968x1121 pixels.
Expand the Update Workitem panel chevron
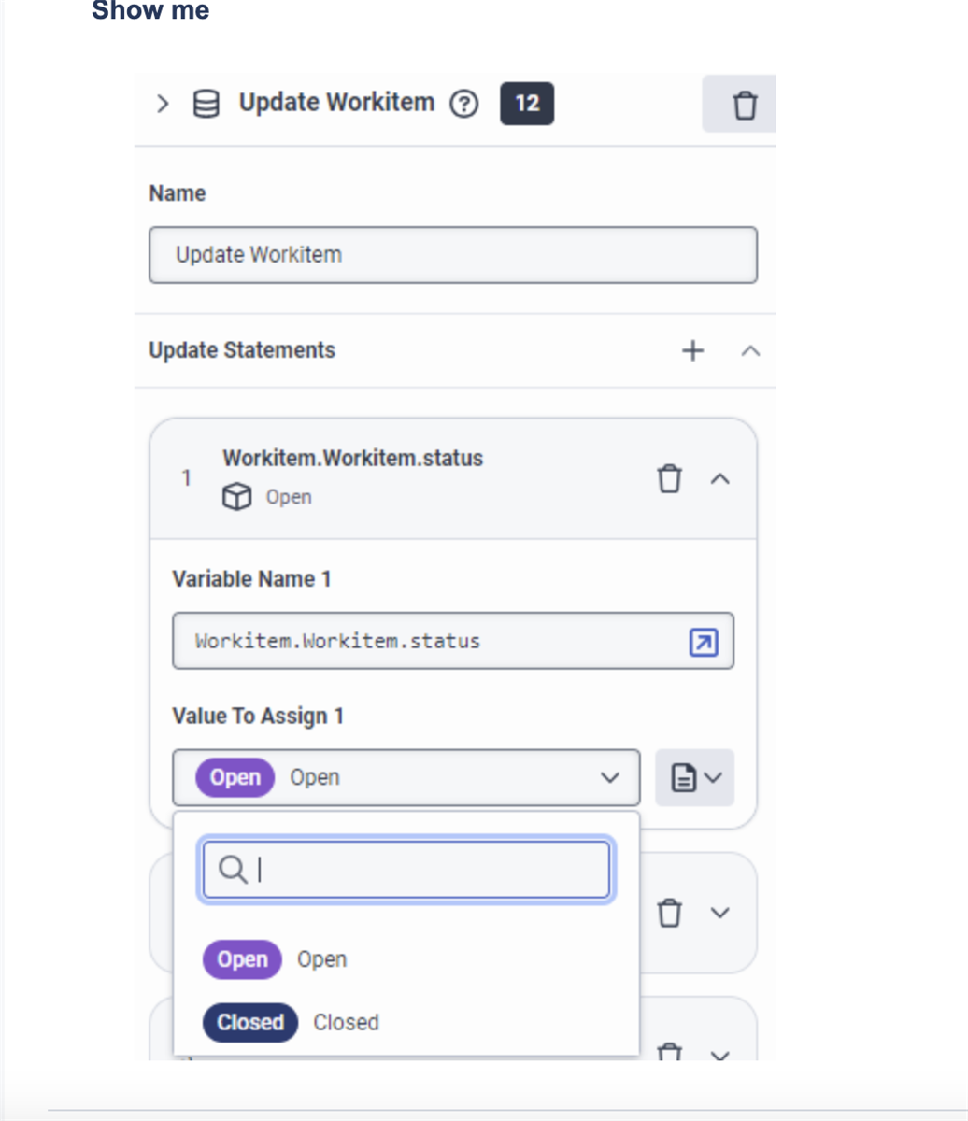tap(163, 103)
